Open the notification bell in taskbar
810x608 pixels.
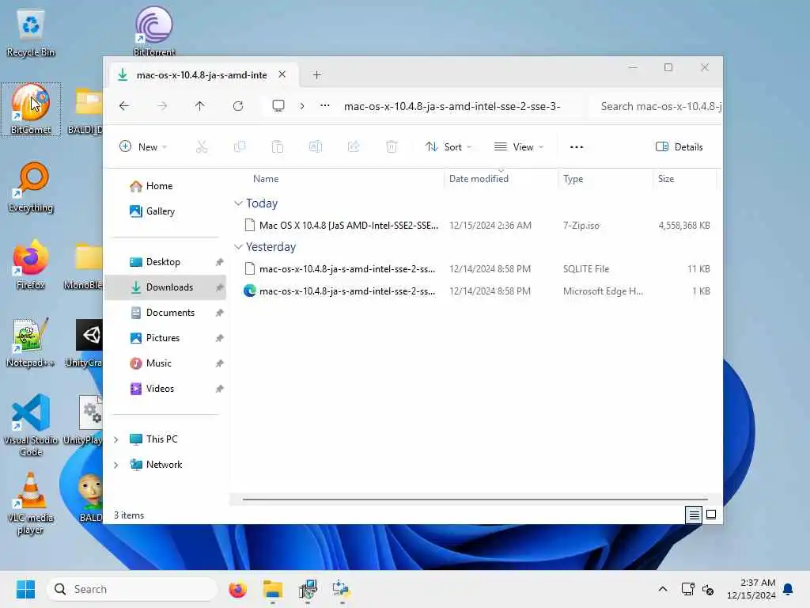point(789,589)
